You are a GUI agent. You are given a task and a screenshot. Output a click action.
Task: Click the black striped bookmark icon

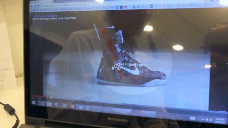151,6
